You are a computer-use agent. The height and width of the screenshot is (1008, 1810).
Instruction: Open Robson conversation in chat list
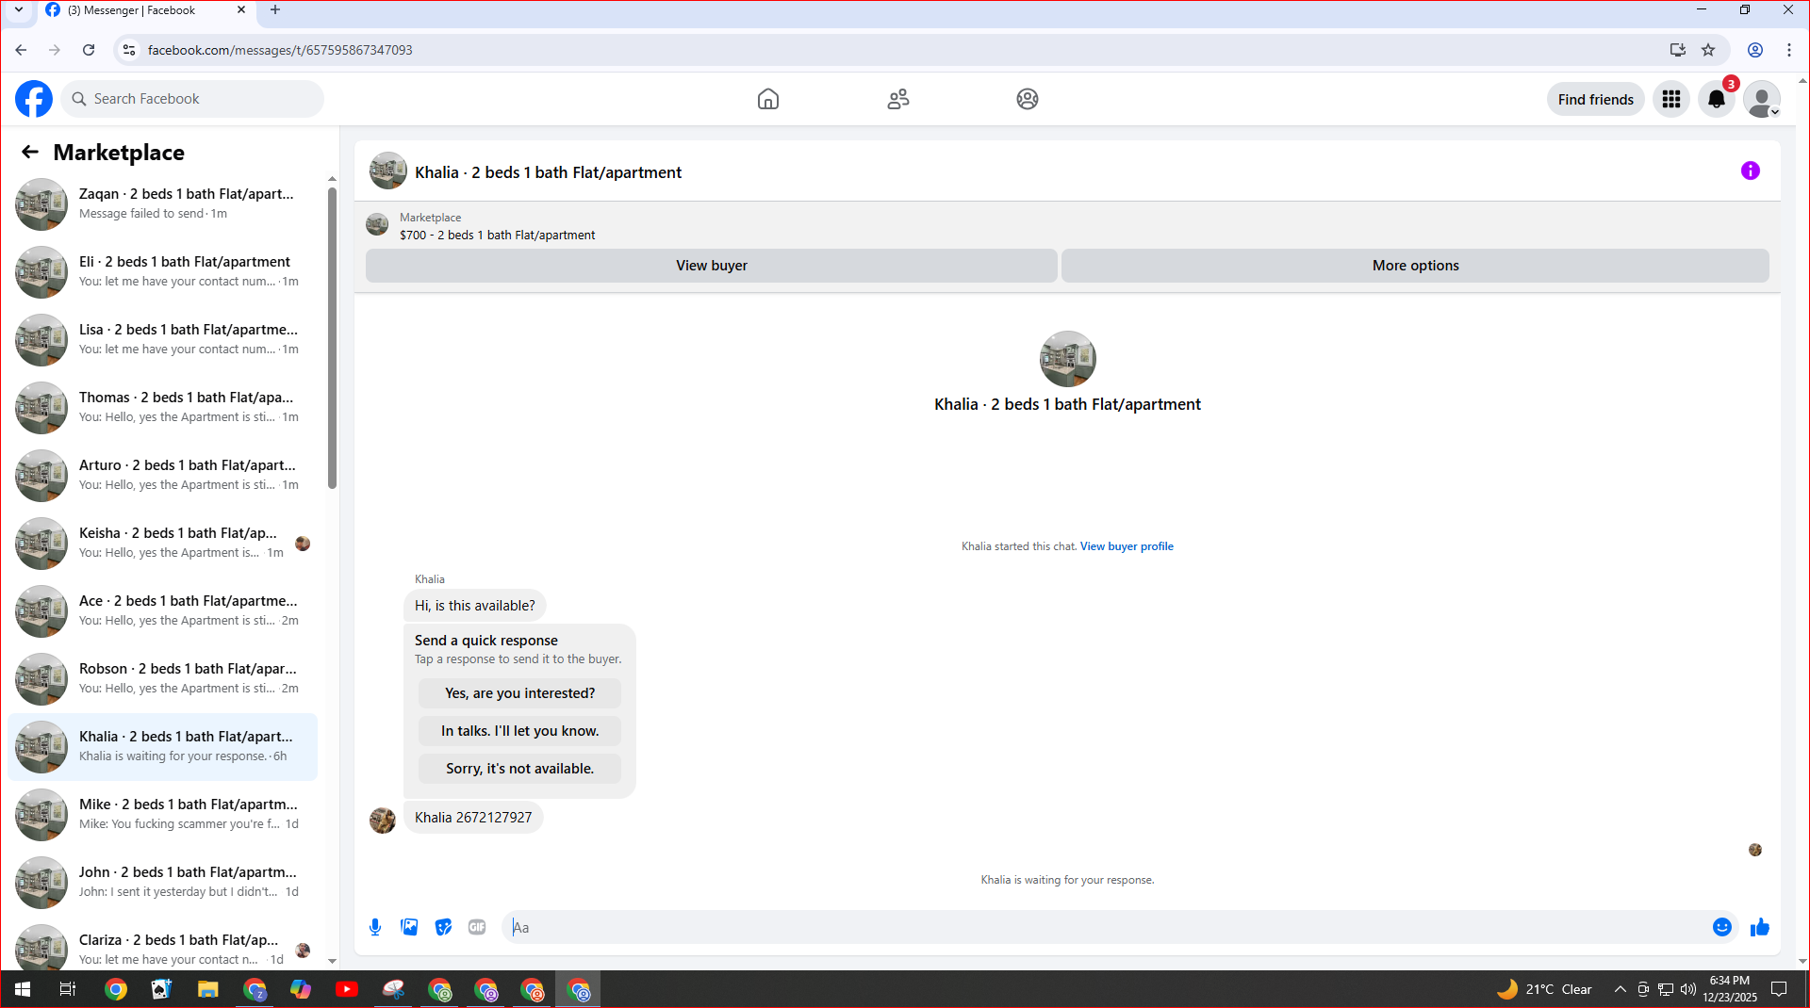pos(163,678)
